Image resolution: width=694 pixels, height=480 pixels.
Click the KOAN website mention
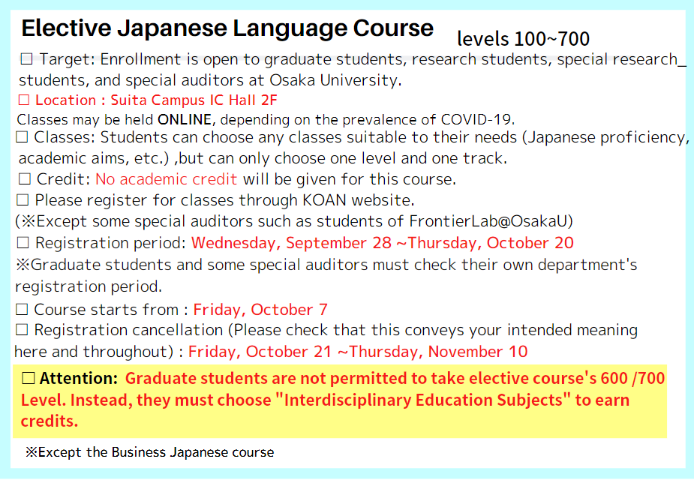point(359,200)
